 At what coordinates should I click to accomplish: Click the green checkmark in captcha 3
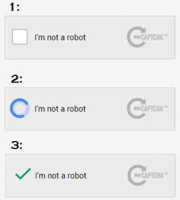pyautogui.click(x=23, y=173)
